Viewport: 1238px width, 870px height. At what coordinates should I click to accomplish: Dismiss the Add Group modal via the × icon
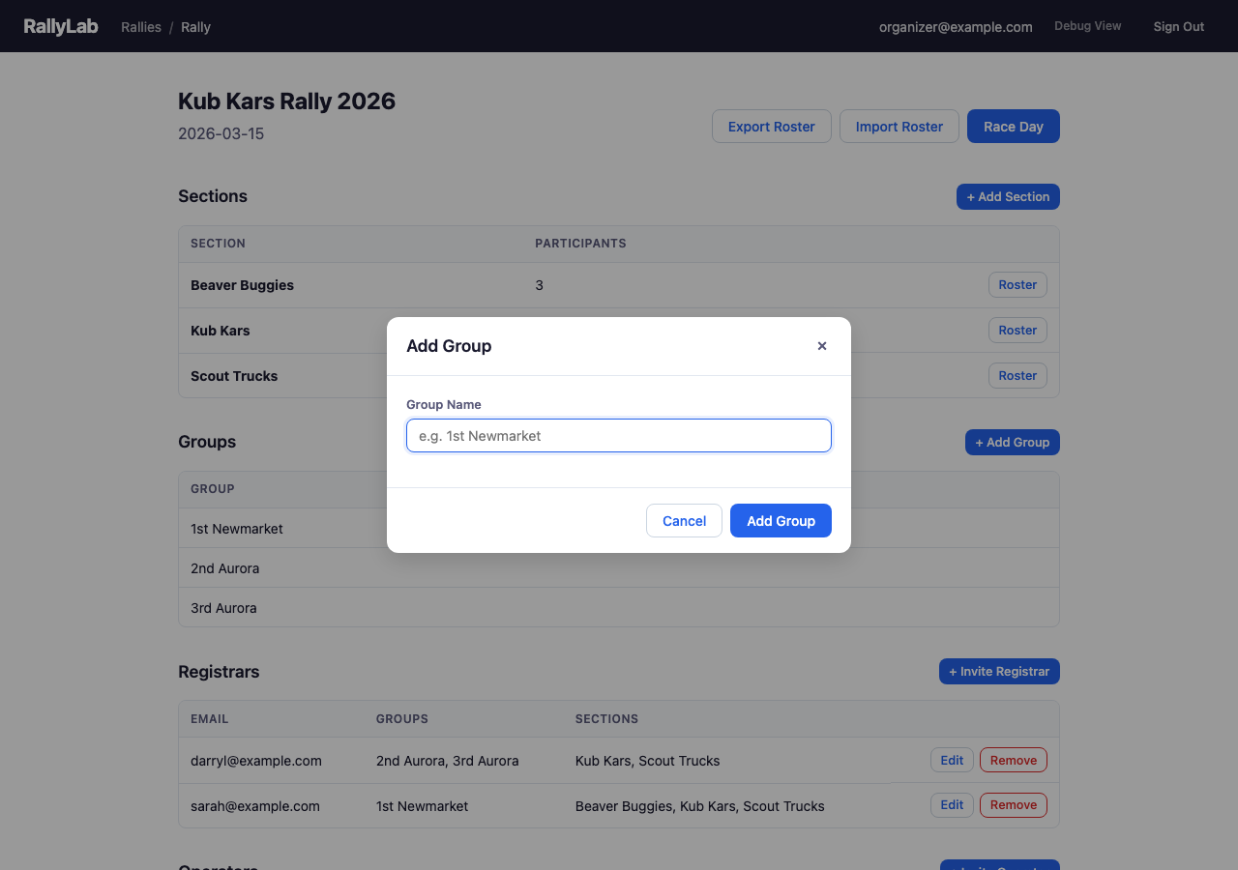[x=821, y=345]
